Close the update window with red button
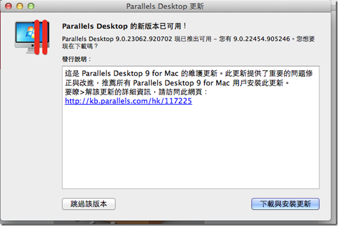This screenshot has width=338, height=226. pos(8,6)
